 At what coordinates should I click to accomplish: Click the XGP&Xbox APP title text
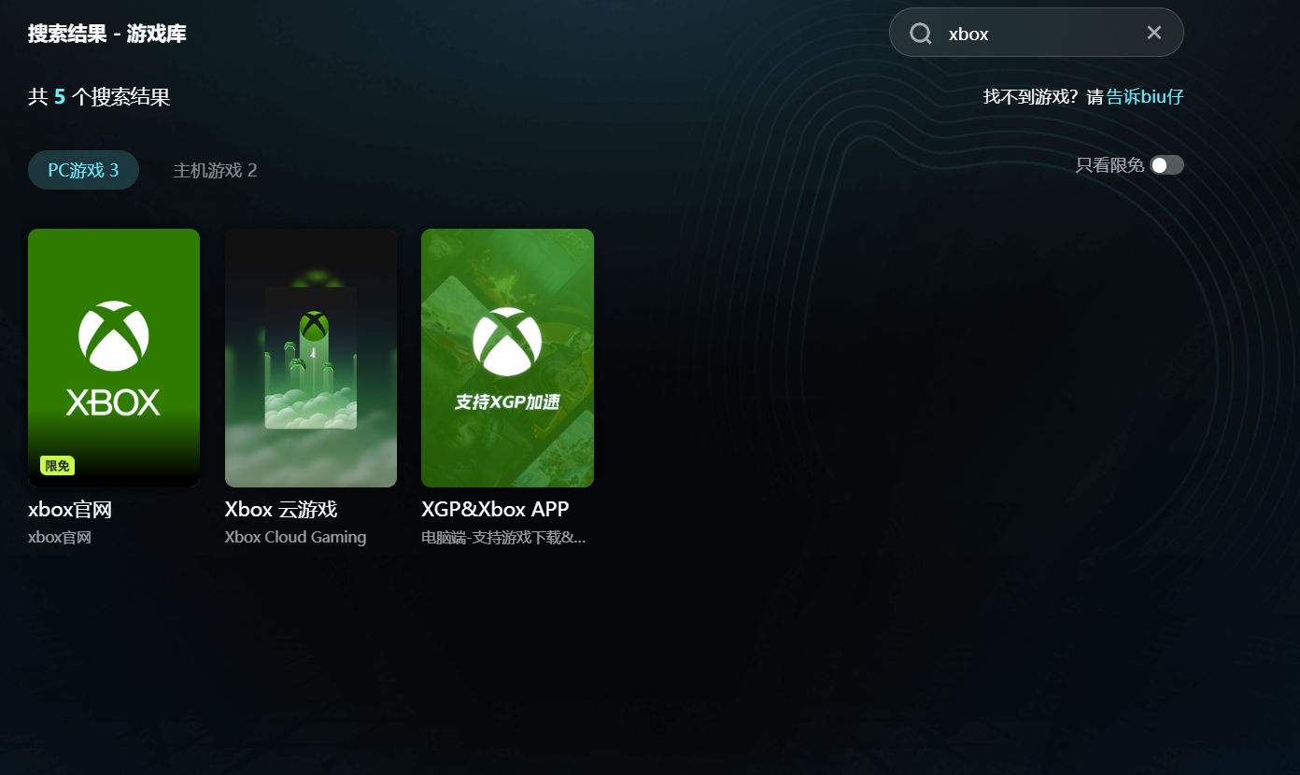[495, 510]
